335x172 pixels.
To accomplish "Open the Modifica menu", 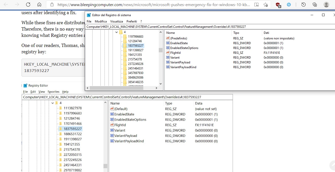I will click(x=101, y=21).
